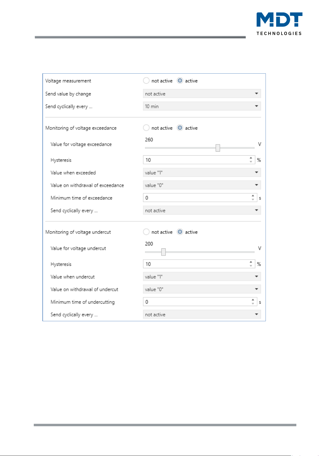The width and height of the screenshot is (322, 456).
Task: Increase exceedance Hysteresis with up arrow
Action: (x=251, y=158)
